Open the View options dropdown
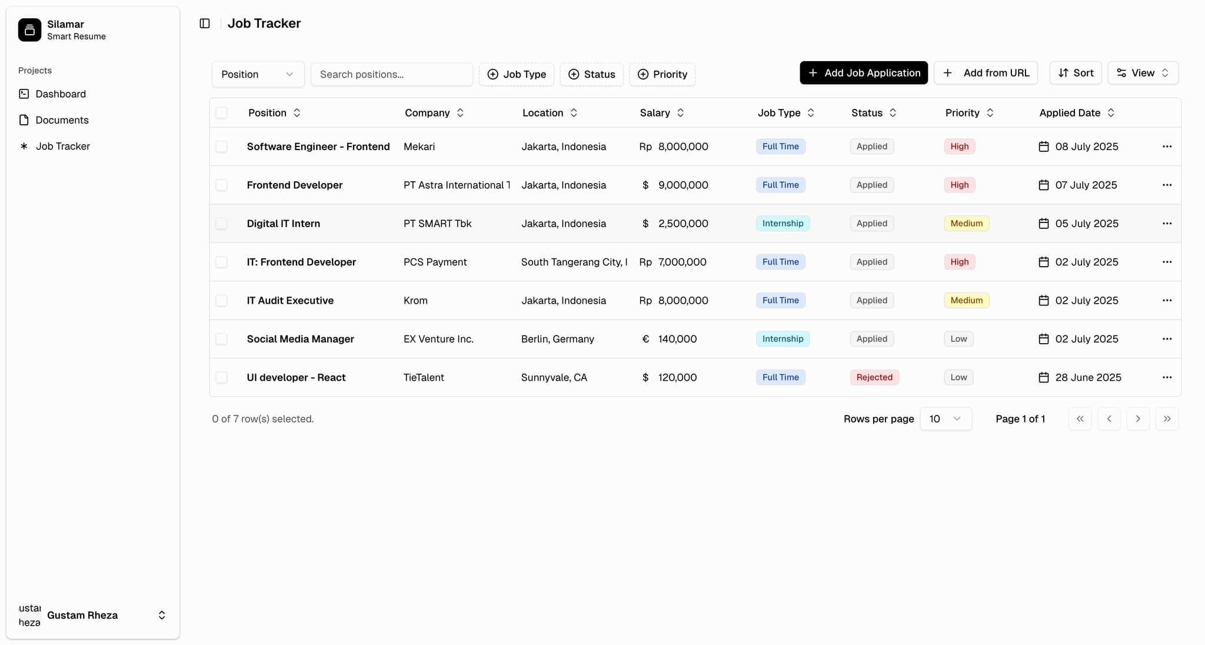 coord(1143,73)
